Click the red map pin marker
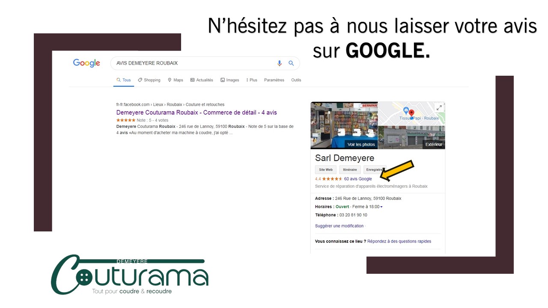The height and width of the screenshot is (308, 548). [x=411, y=113]
